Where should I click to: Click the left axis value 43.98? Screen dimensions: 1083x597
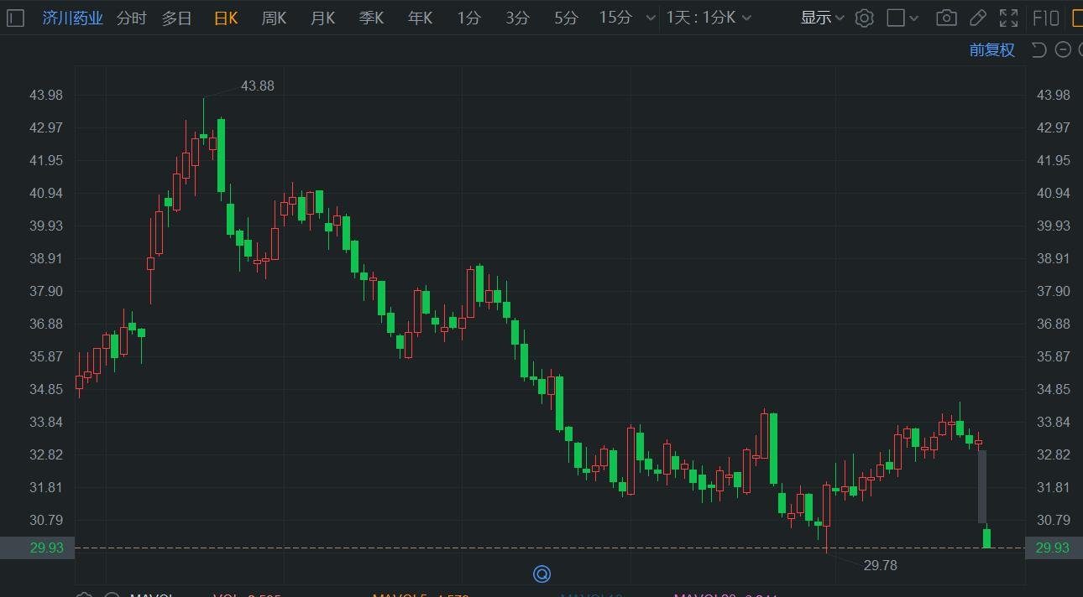tap(46, 95)
